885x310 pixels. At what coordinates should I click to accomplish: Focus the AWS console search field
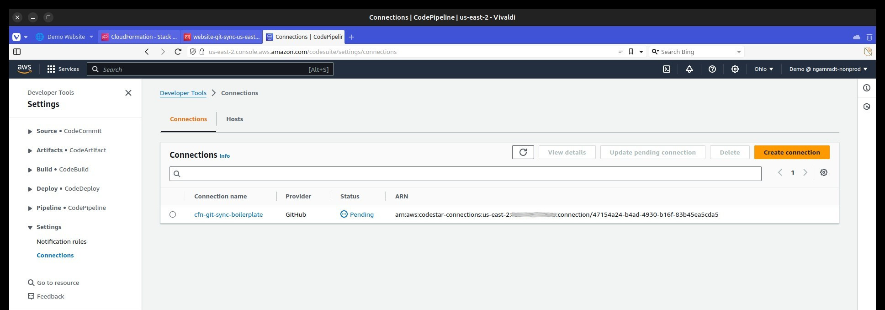(210, 69)
